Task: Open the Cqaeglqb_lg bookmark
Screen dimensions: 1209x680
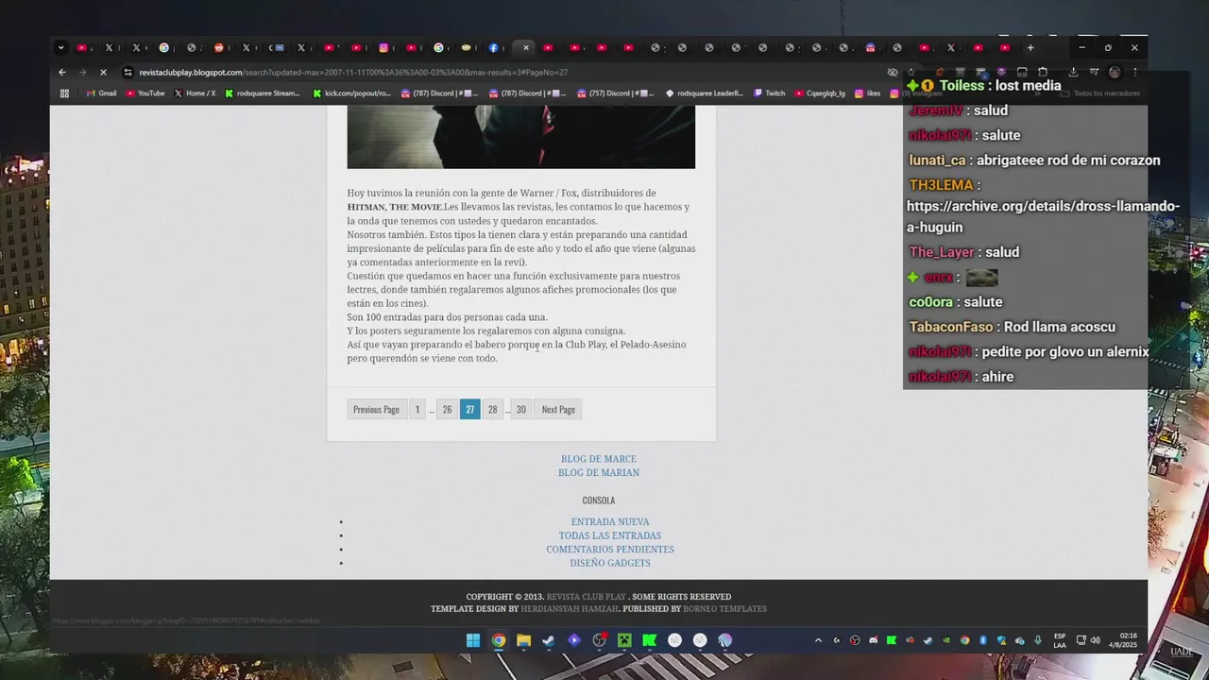Action: pyautogui.click(x=820, y=93)
